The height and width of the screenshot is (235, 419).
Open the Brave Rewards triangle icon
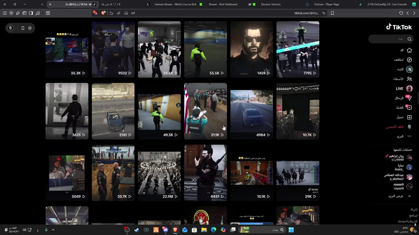pyautogui.click(x=95, y=13)
